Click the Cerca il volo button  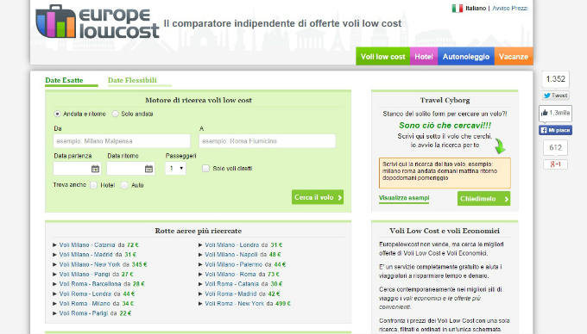click(x=318, y=197)
